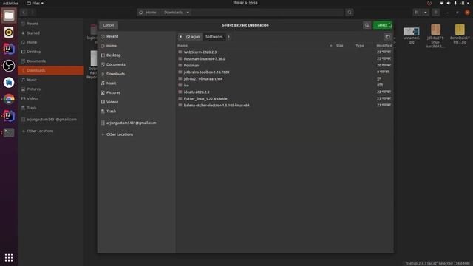473x266 pixels.
Task: Sort the dialog file list by Type column
Action: pyautogui.click(x=360, y=46)
